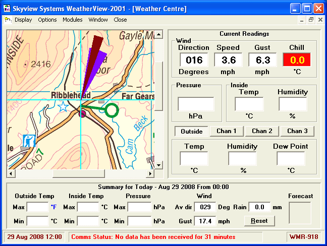Maximize the main WeatherView window

click(x=307, y=9)
